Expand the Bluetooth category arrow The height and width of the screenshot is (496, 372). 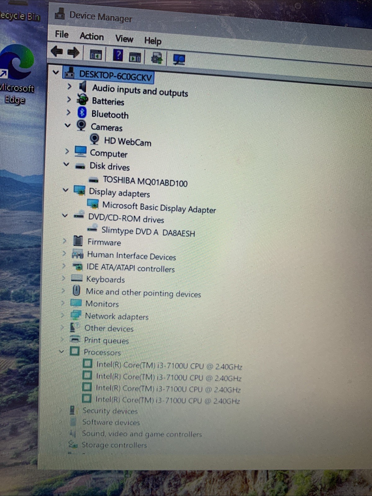tap(69, 112)
